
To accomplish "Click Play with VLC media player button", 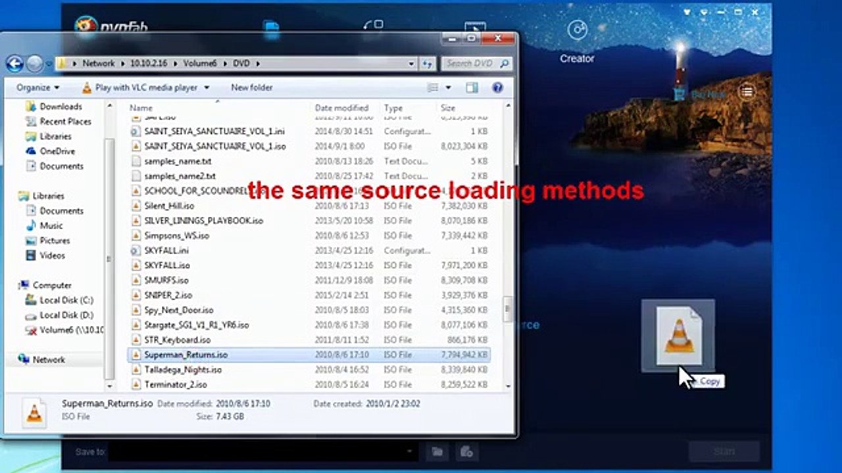I will [139, 87].
